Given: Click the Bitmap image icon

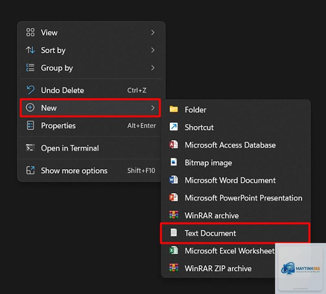Looking at the screenshot, I should [x=174, y=162].
